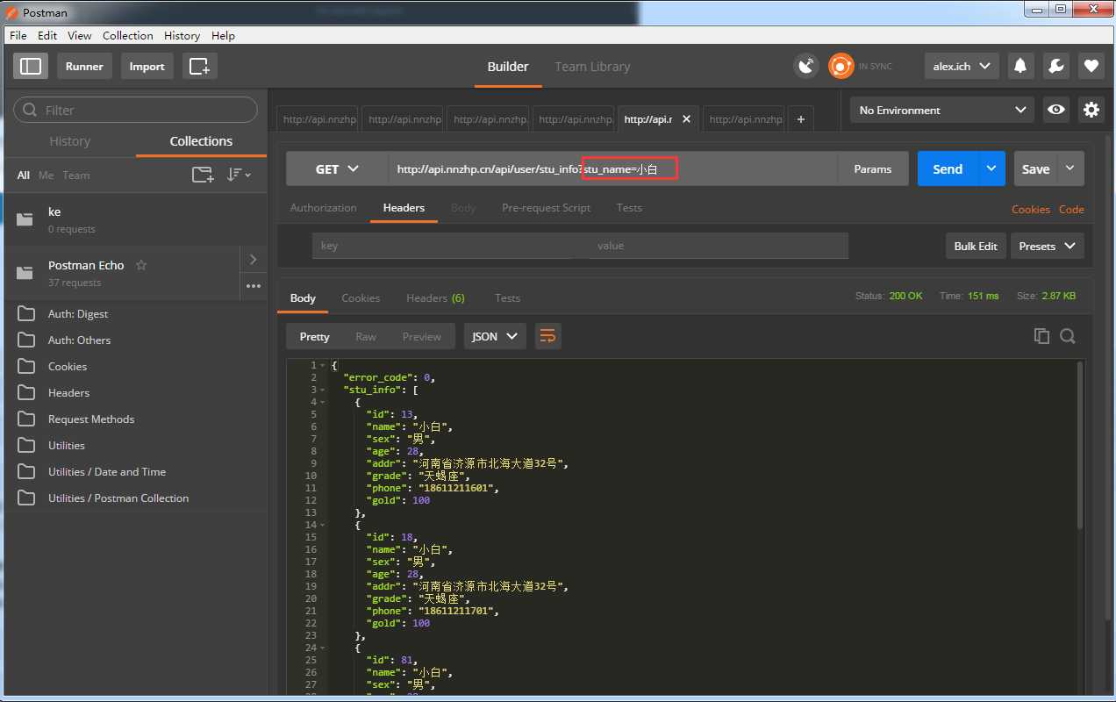Open the notifications bell
Screen dimensions: 1116x702
(1020, 66)
